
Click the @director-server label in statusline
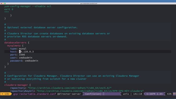point(69,94)
